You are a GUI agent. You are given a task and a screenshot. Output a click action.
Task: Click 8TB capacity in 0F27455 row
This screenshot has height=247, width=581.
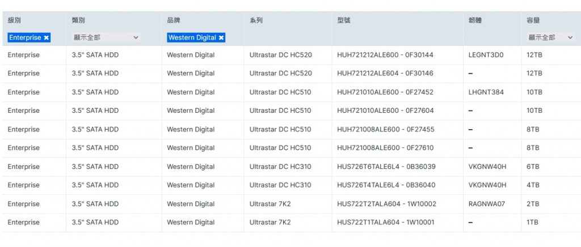[x=533, y=129]
